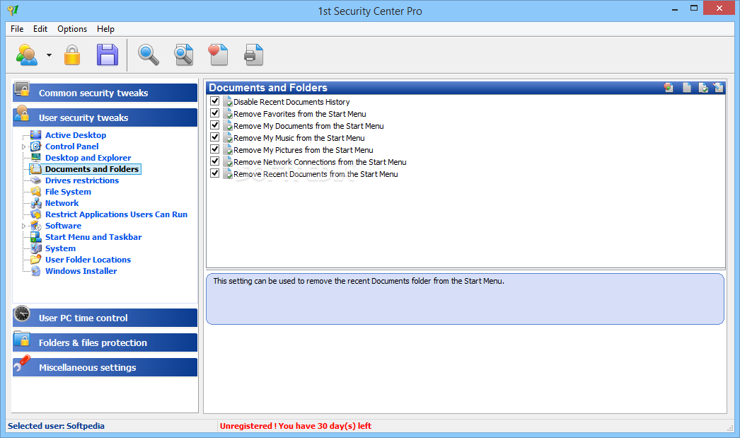Viewport: 740px width, 438px height.
Task: Open the Options menu
Action: pyautogui.click(x=72, y=29)
